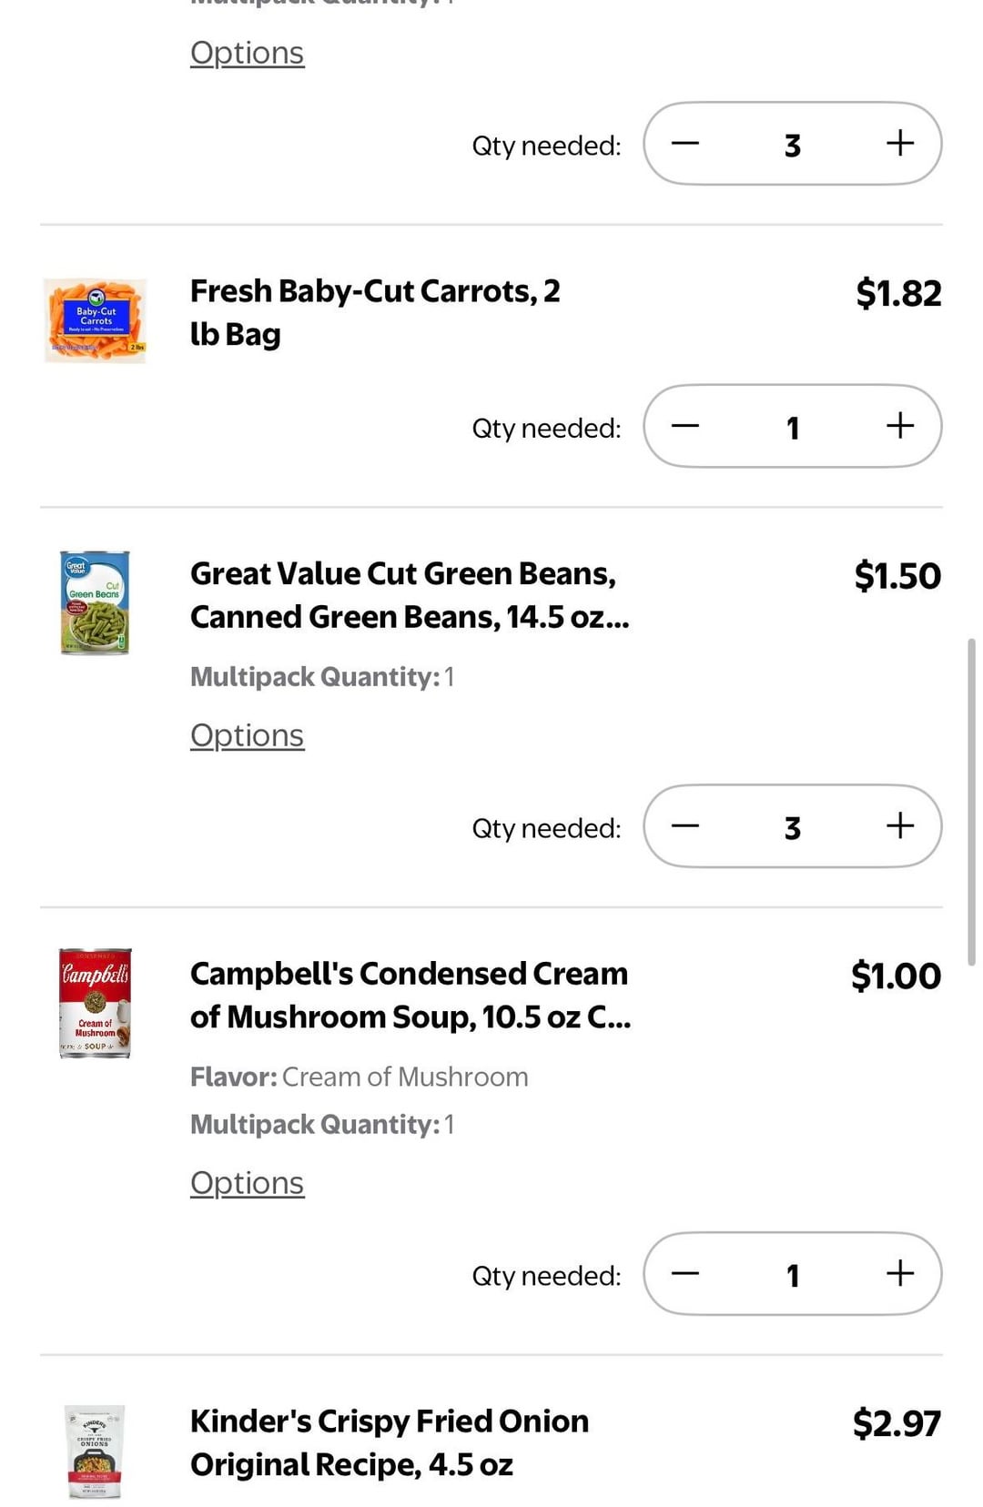
Task: Open Options for Campbell's Mushroom Soup
Action: 247,1183
